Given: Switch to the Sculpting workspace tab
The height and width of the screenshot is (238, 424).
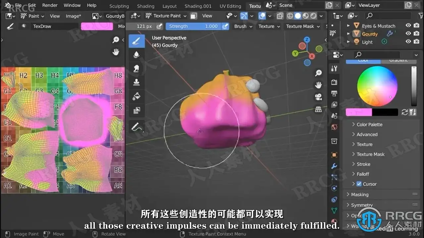Looking at the screenshot, I should [119, 6].
